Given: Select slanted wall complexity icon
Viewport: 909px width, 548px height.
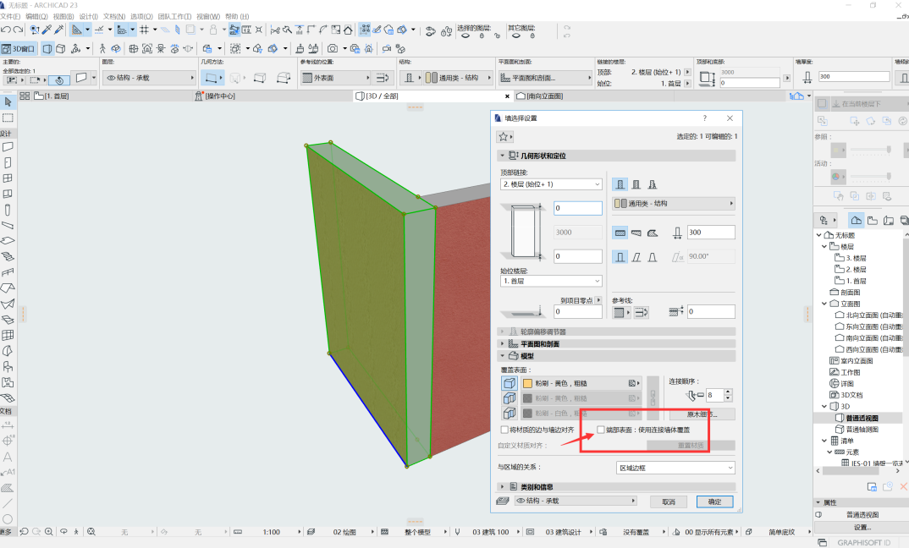Looking at the screenshot, I should pyautogui.click(x=636, y=256).
